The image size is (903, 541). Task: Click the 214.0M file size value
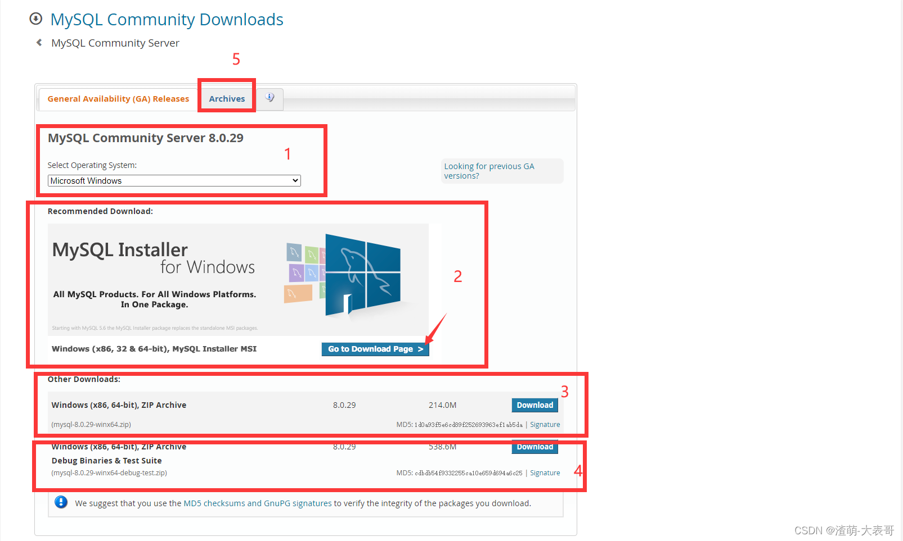point(442,405)
